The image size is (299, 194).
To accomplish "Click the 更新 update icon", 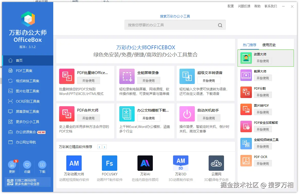I will tap(12, 165).
